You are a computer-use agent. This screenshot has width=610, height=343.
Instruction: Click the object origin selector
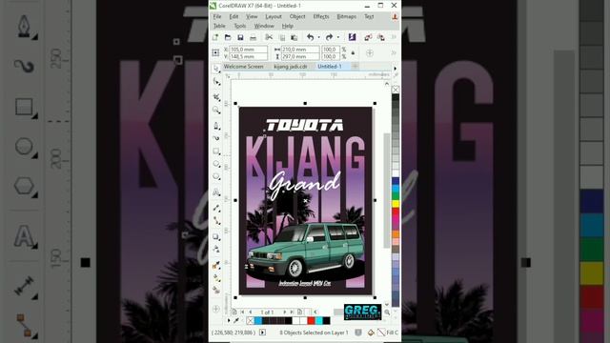(x=215, y=53)
